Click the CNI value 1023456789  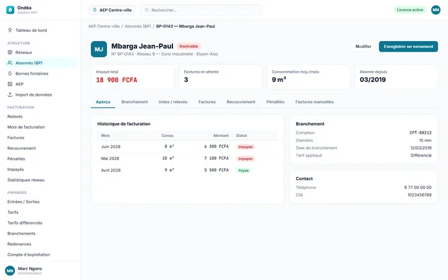pos(419,195)
